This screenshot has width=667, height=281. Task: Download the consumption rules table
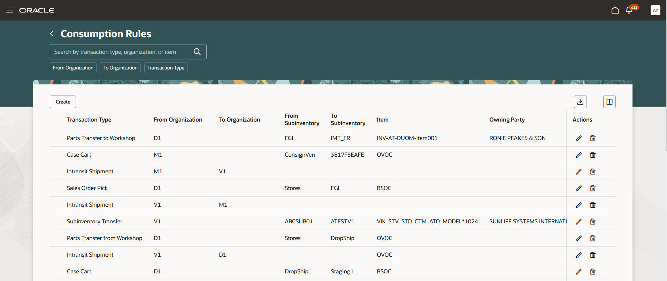tap(580, 102)
